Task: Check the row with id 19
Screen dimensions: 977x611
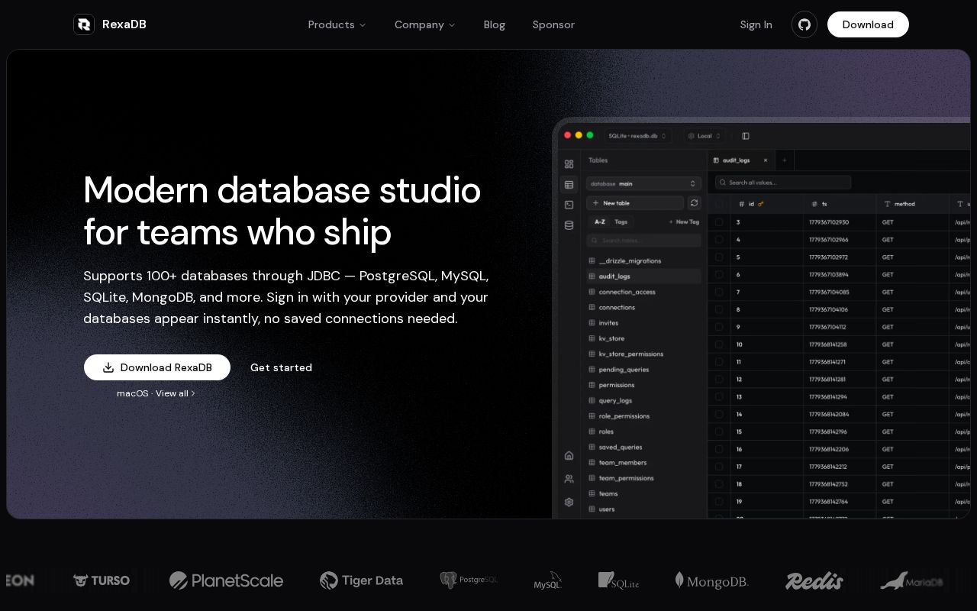Action: 719,502
